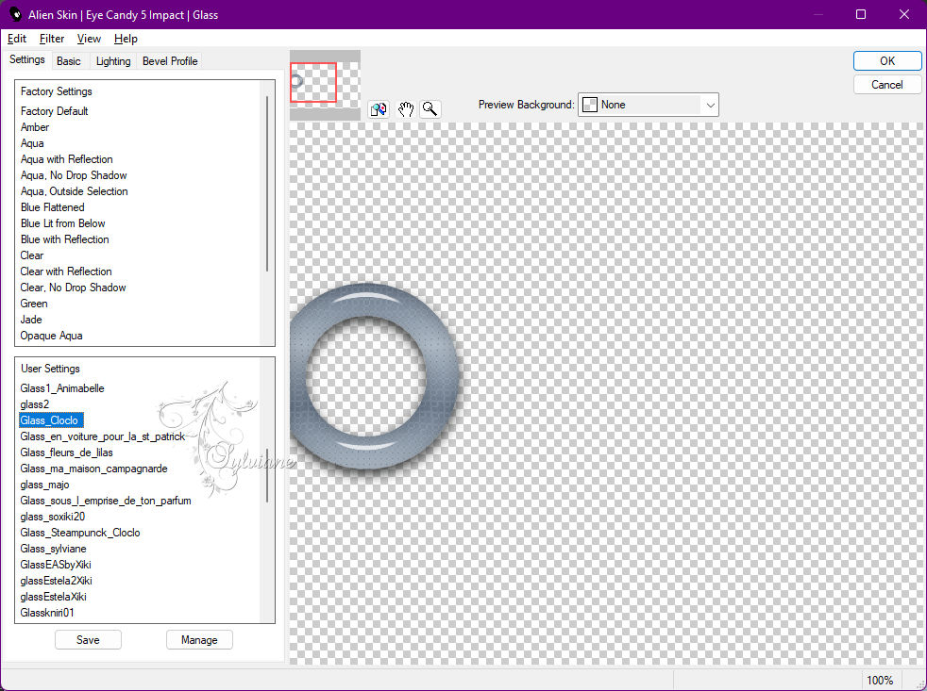Open the Filter menu
Viewport: 927px width, 691px height.
tap(52, 39)
